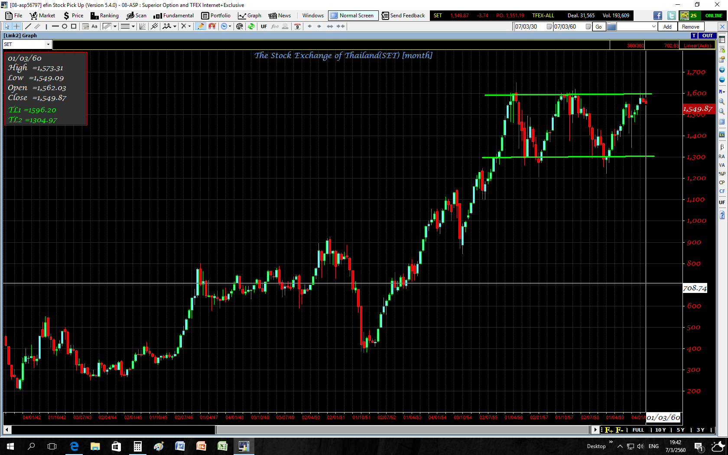Open the Portfolio menu
Viewport: 728px width, 455px height.
pyautogui.click(x=216, y=16)
